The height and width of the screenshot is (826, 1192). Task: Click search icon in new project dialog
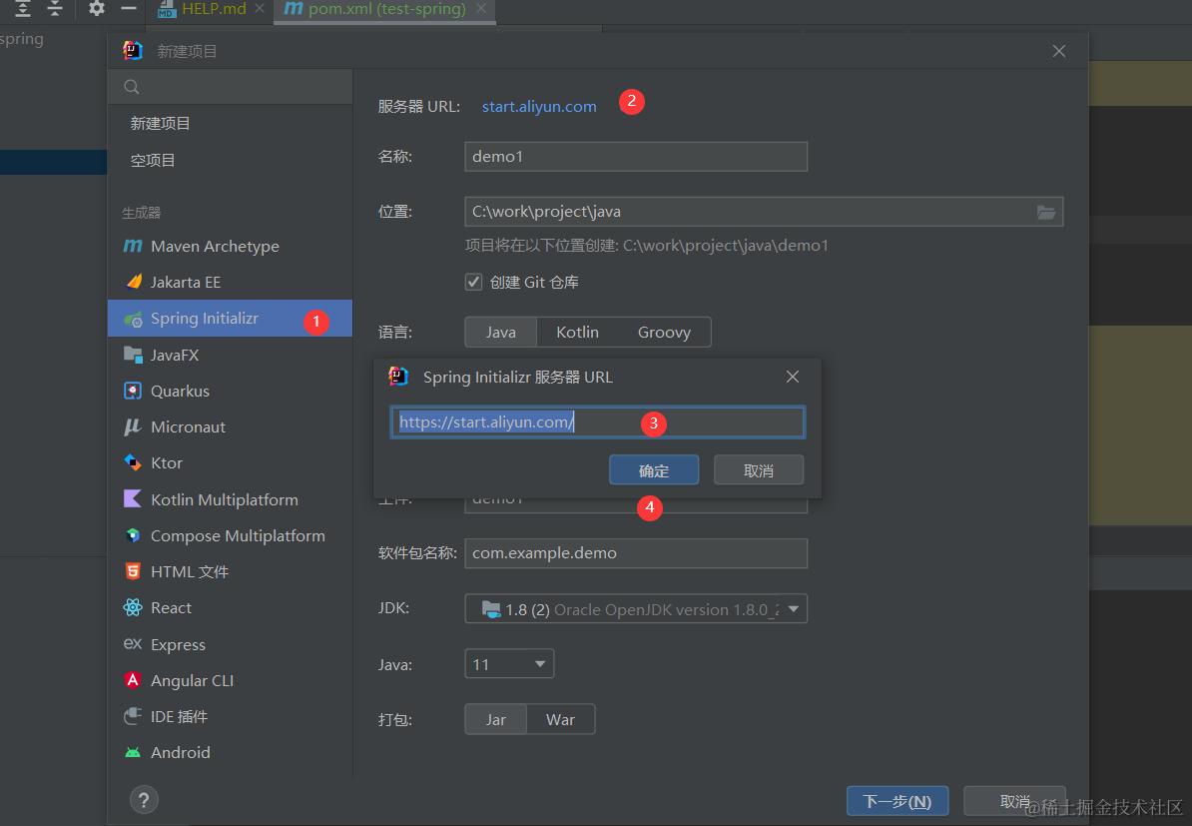[x=132, y=87]
